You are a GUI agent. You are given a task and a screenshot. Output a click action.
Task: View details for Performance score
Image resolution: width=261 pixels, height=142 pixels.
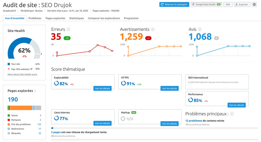point(236,105)
